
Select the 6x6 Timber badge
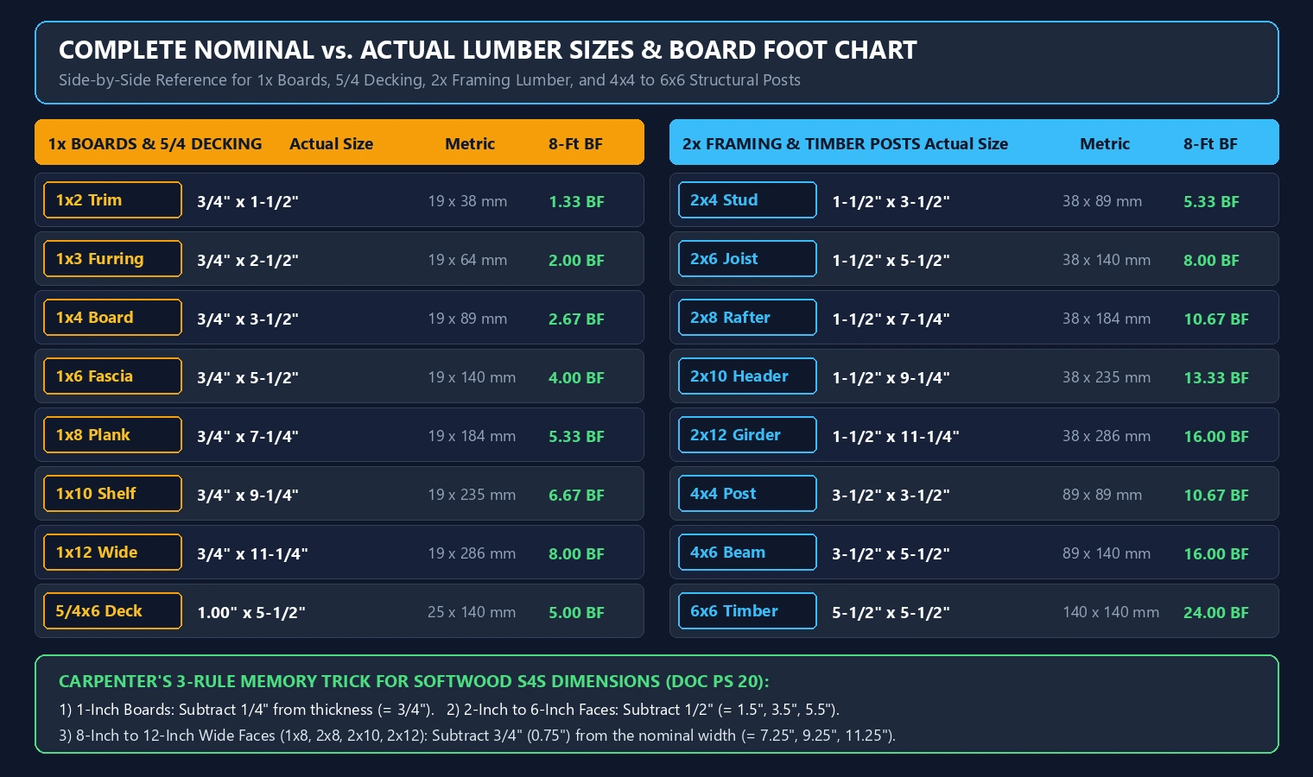tap(747, 611)
